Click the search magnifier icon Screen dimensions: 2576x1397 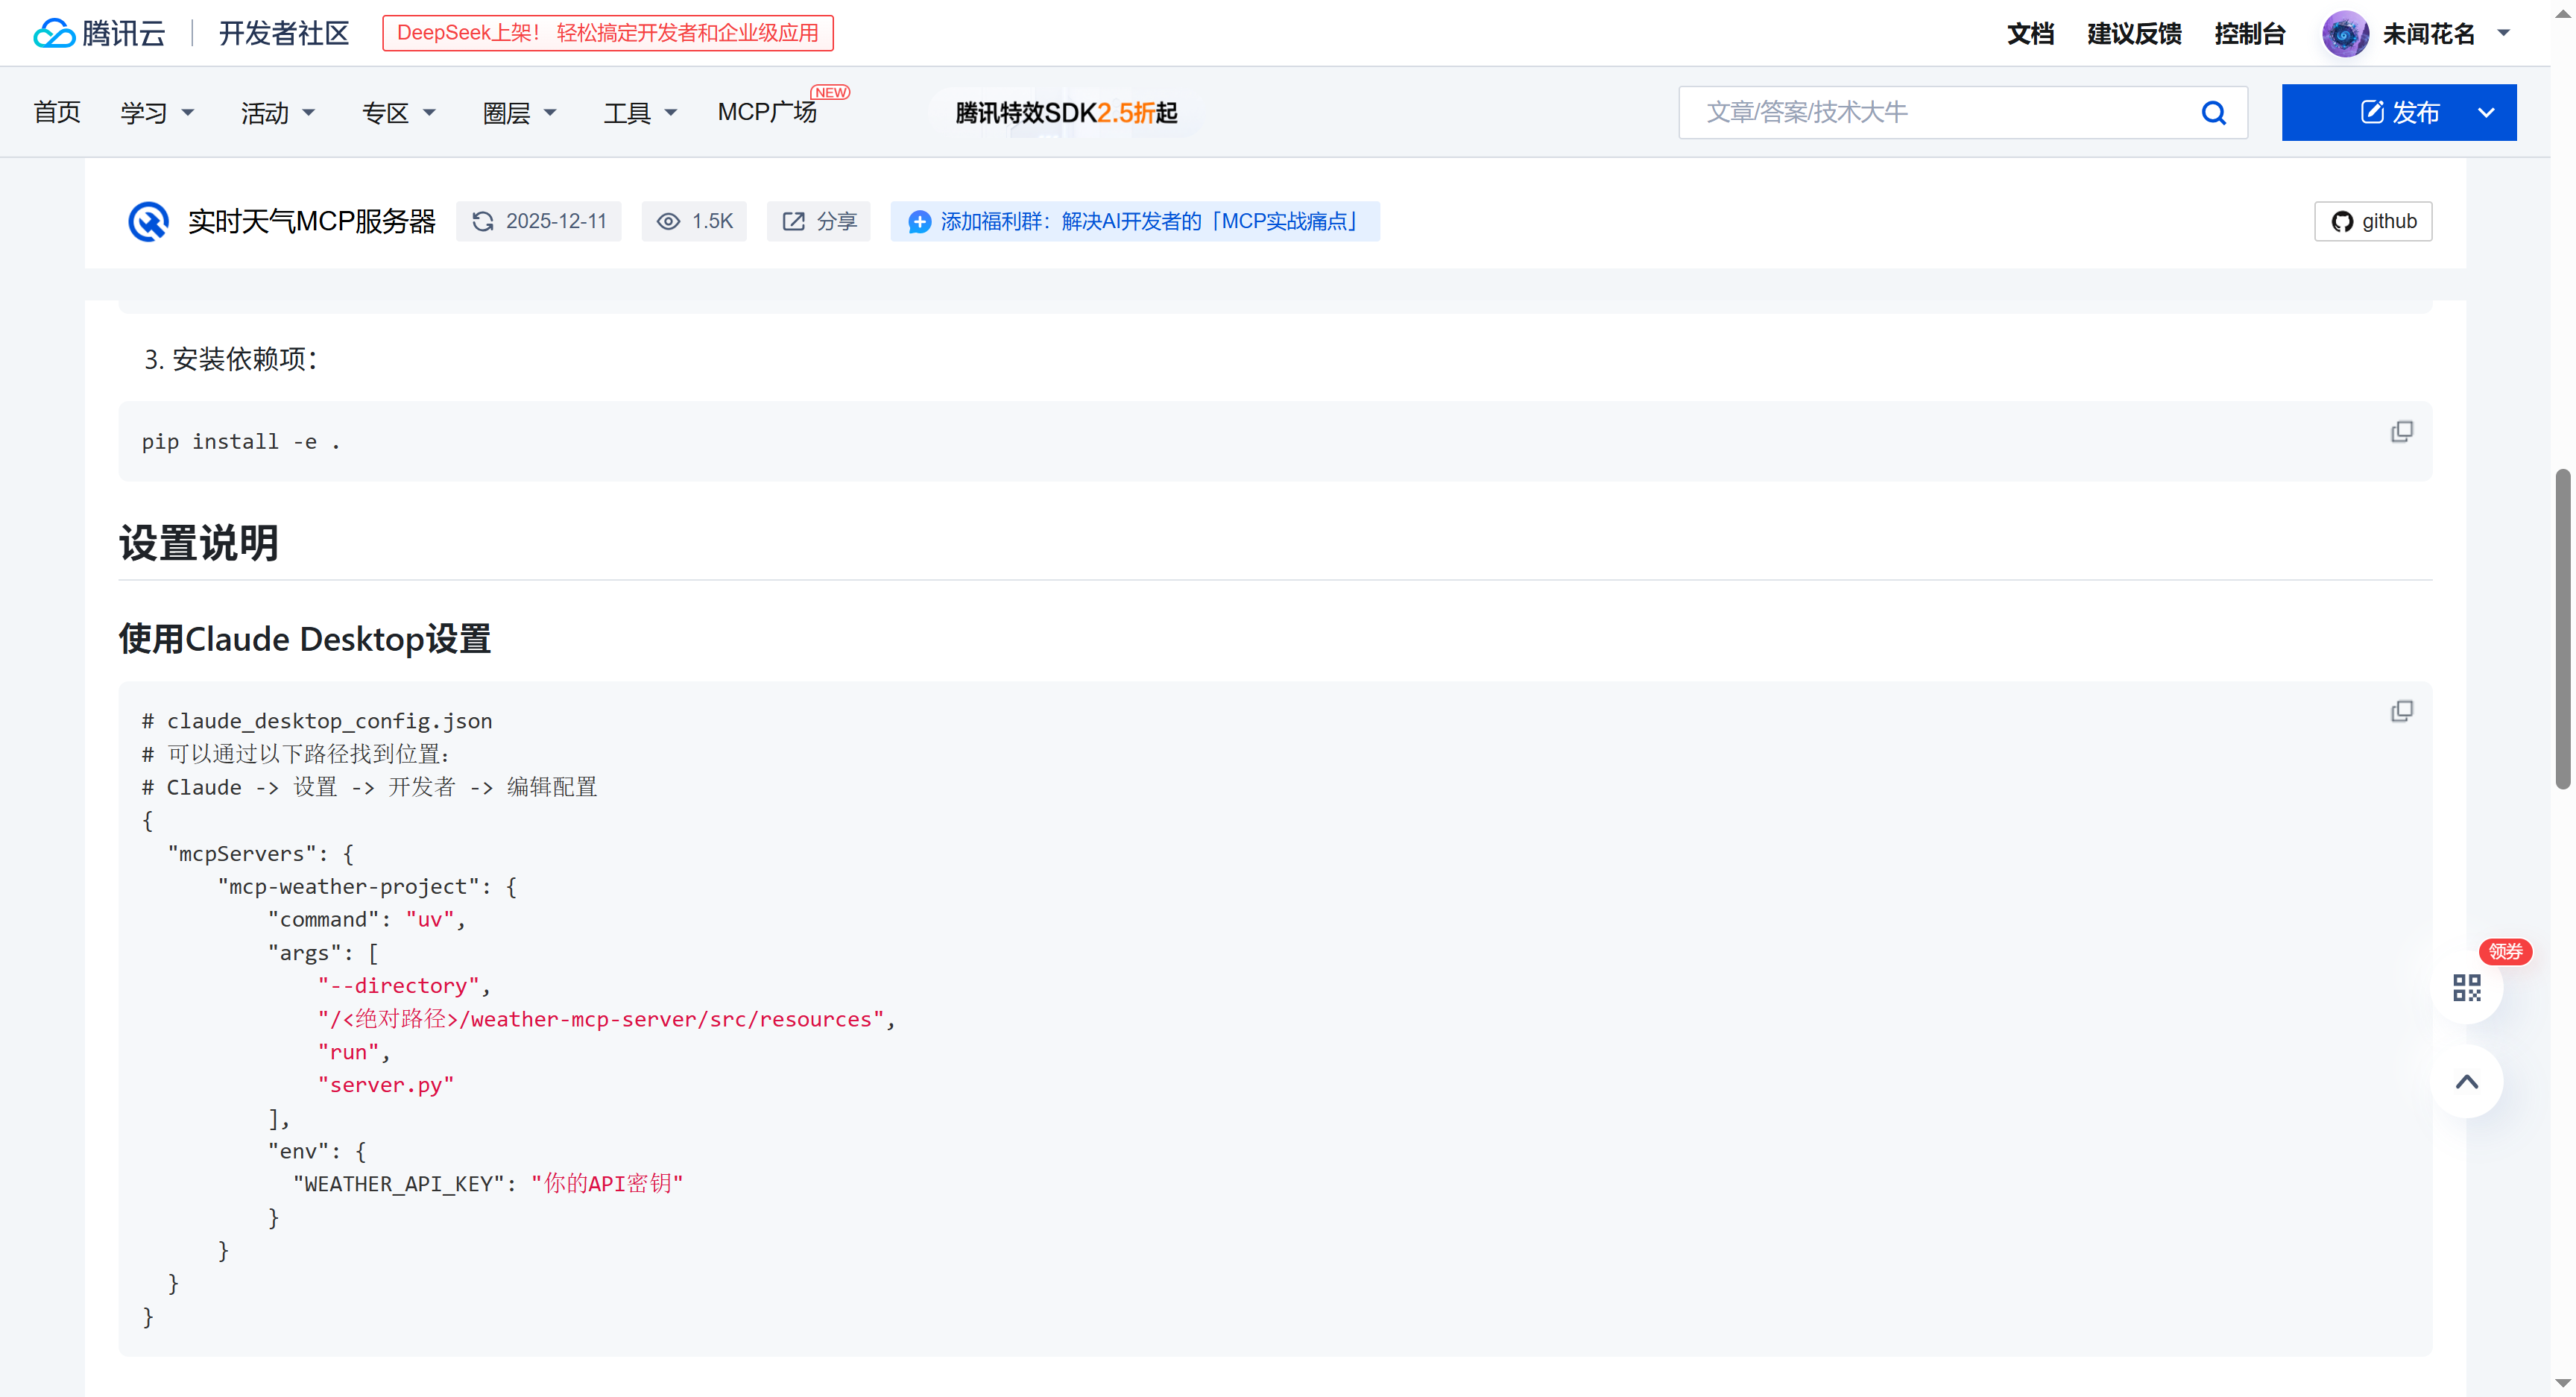coord(2213,112)
